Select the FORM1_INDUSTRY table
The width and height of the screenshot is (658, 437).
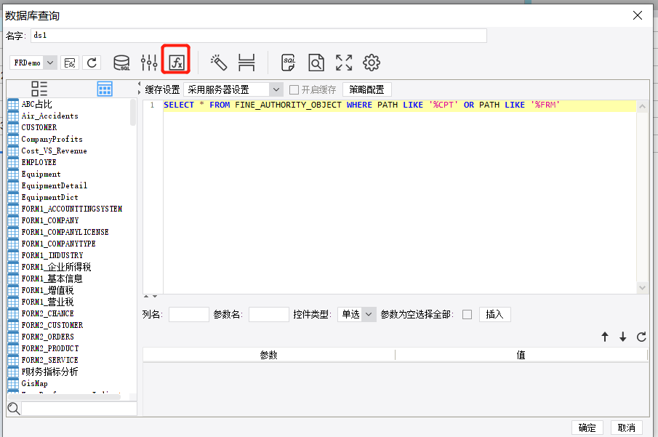coord(52,255)
